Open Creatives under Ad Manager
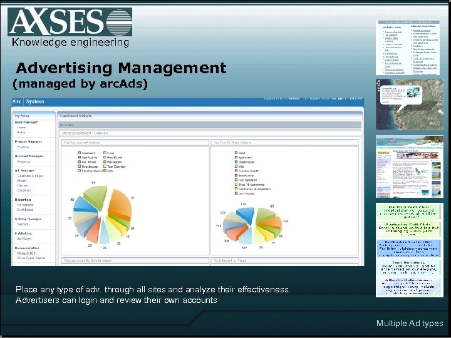This screenshot has width=451, height=338. (x=24, y=190)
